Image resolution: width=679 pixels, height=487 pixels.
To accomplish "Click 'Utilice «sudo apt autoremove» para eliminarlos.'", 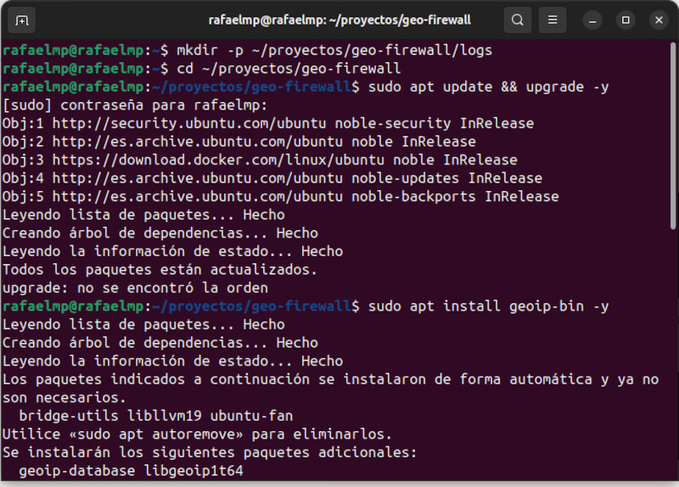I will pos(197,434).
